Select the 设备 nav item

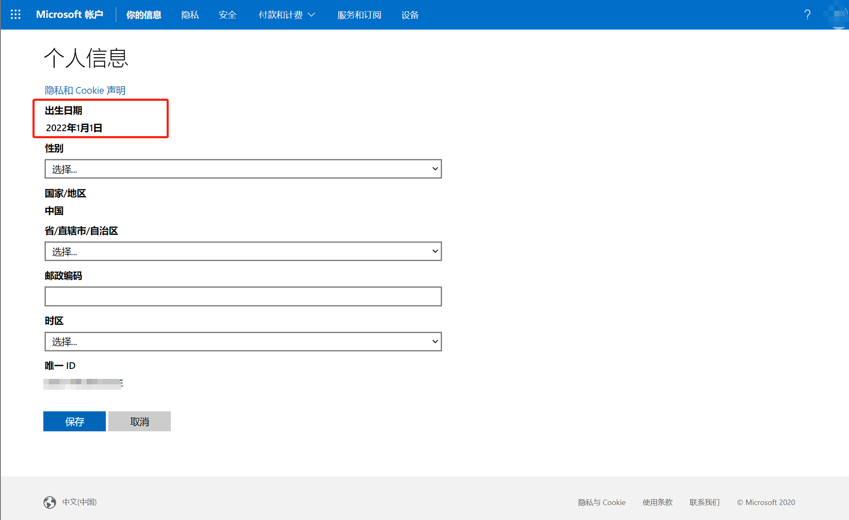410,15
